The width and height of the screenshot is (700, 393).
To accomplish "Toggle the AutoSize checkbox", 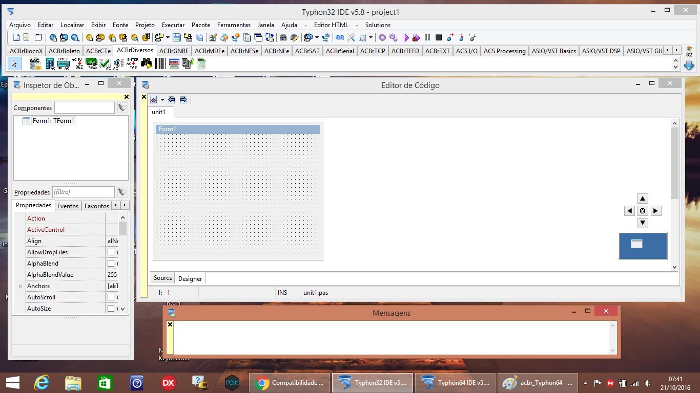I will pos(111,309).
